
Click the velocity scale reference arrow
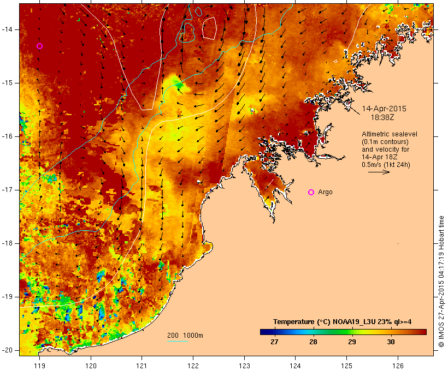coord(379,172)
